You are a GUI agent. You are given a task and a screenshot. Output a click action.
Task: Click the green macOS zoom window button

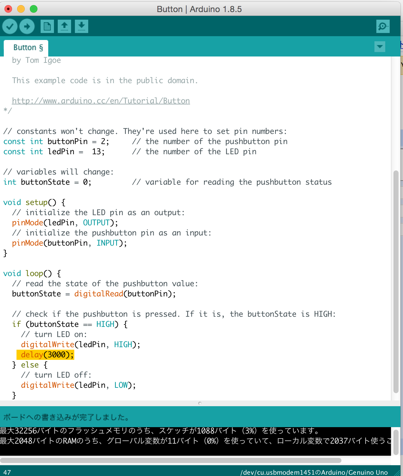coord(34,9)
